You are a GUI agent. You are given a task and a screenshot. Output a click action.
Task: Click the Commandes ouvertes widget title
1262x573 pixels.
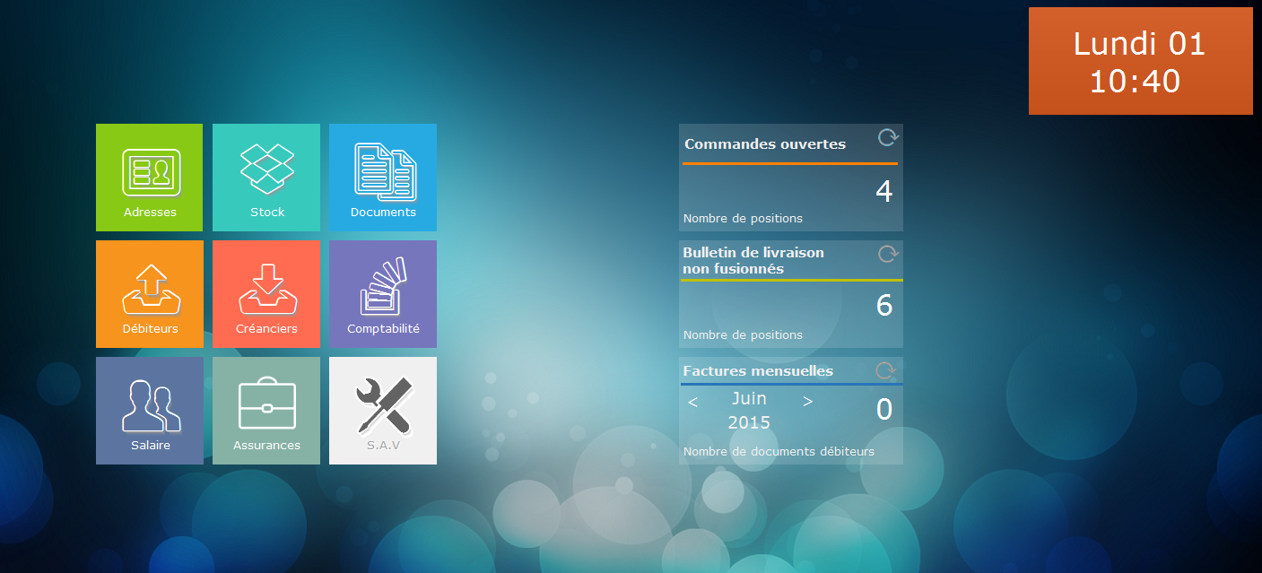765,144
